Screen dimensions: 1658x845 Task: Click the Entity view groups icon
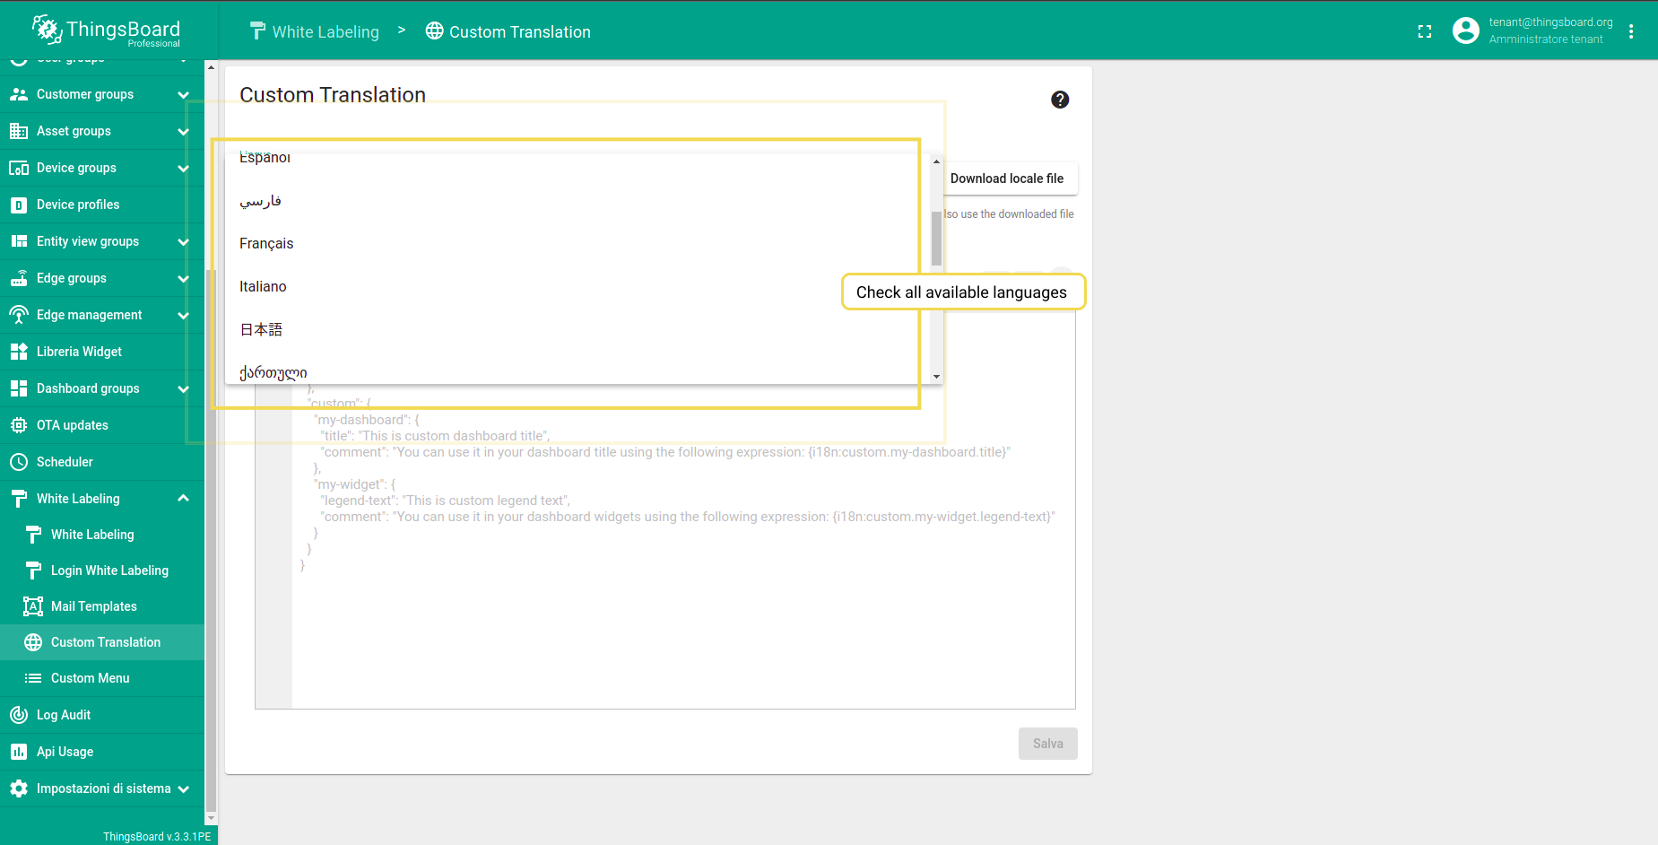coord(19,241)
